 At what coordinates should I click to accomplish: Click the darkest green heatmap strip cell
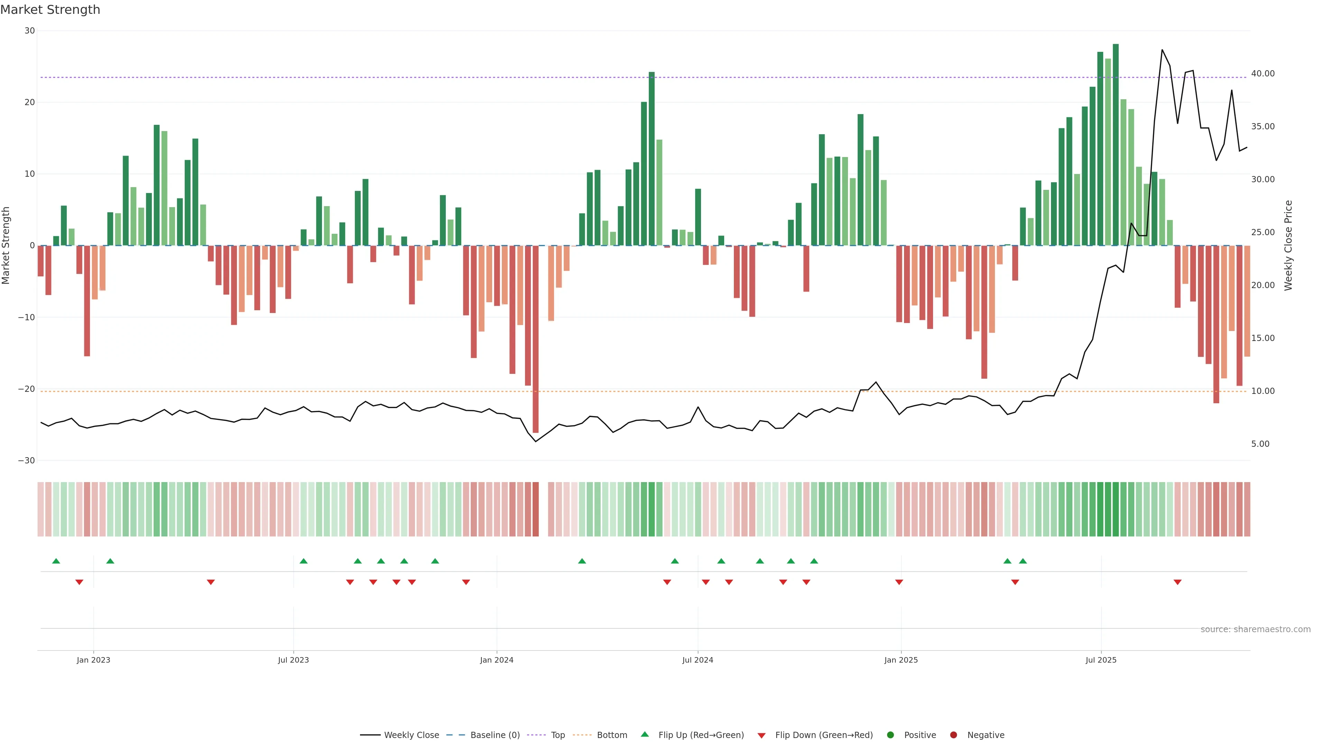click(1116, 509)
